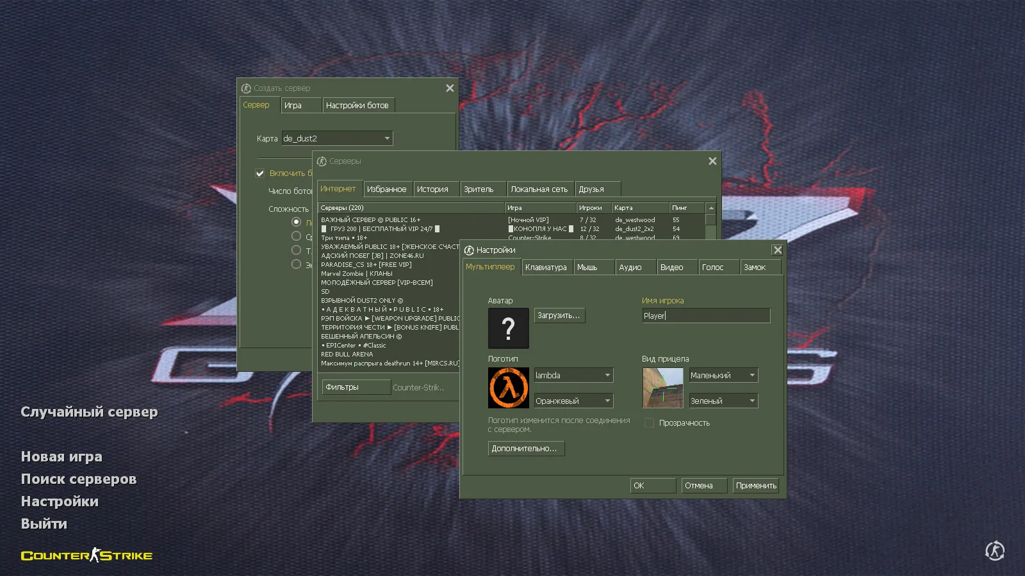This screenshot has height=576, width=1025.
Task: Switch to the Избранное tab
Action: click(x=388, y=188)
